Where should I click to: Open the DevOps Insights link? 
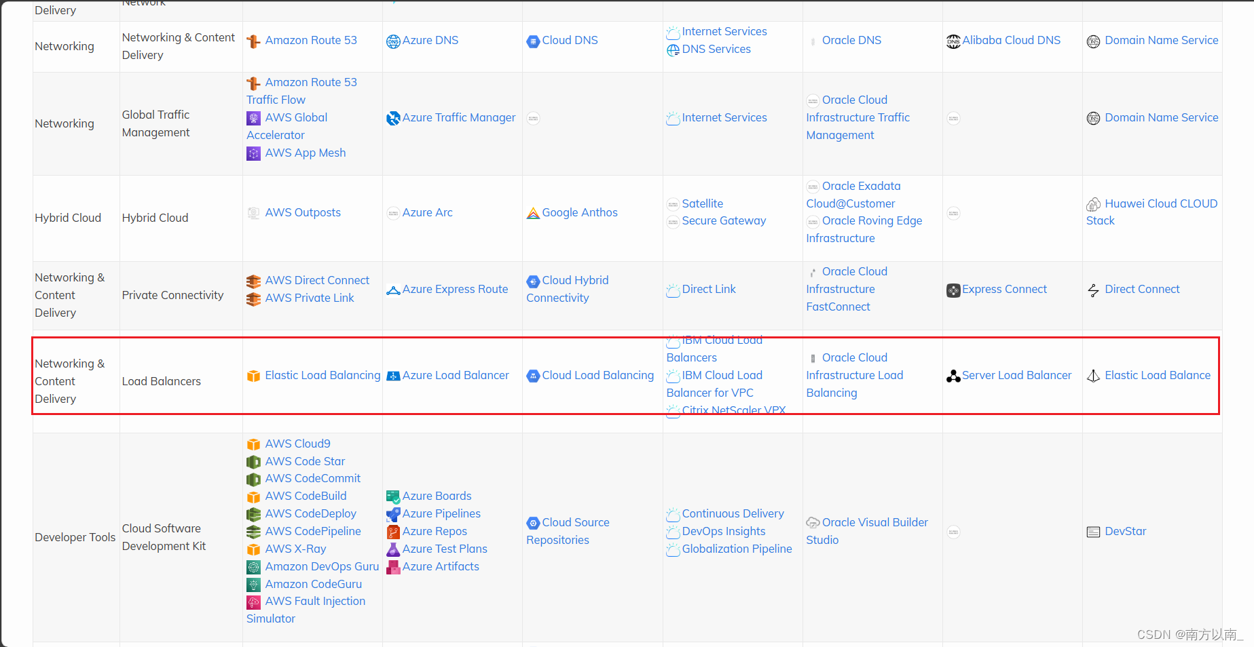tap(724, 532)
